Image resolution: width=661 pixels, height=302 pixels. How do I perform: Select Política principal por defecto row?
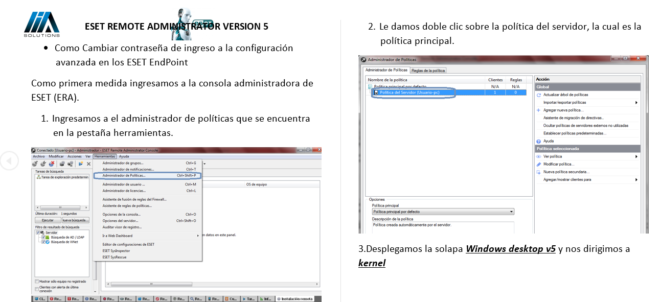click(446, 86)
